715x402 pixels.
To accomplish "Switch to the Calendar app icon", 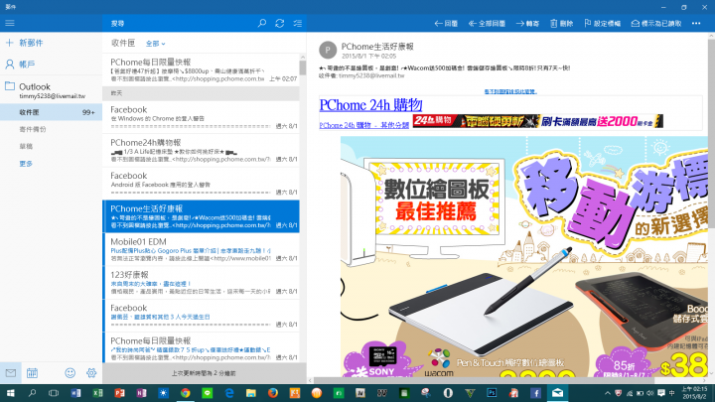I will [32, 373].
